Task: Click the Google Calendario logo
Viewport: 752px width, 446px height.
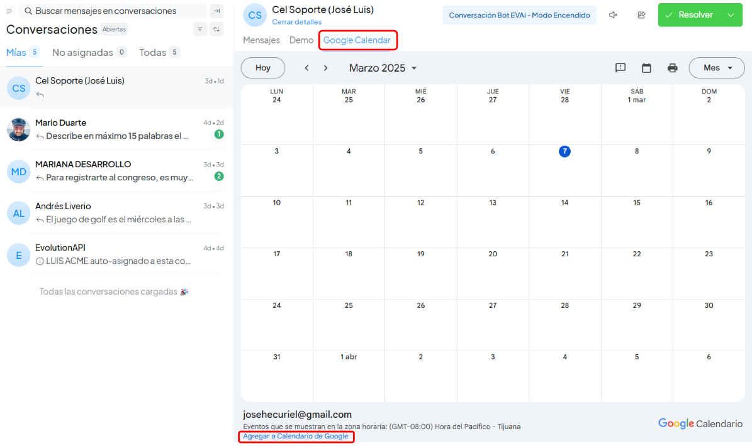Action: point(700,423)
